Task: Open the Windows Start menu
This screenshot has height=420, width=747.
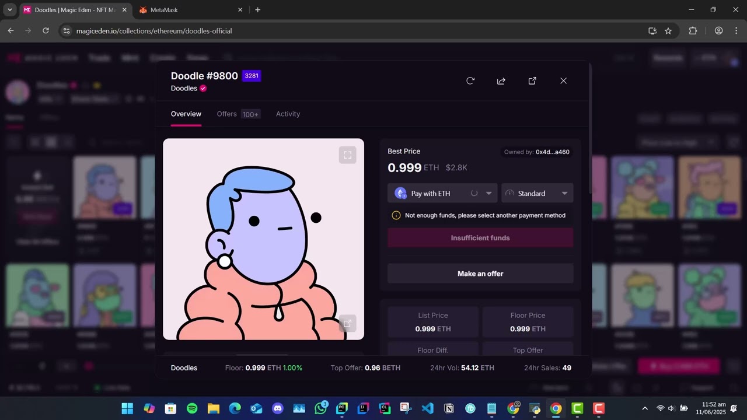Action: 127,408
